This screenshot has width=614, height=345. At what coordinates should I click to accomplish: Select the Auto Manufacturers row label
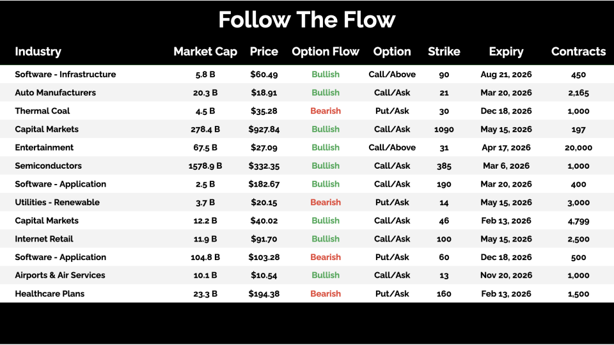[55, 93]
